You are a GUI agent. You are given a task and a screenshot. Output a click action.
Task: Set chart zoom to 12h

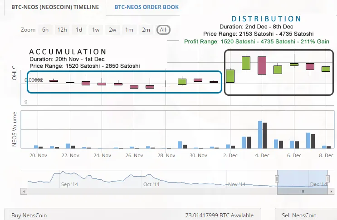click(x=62, y=30)
